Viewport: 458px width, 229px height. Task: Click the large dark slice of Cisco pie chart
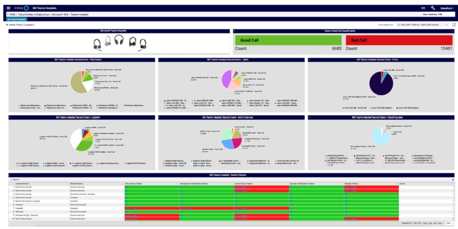click(x=380, y=85)
